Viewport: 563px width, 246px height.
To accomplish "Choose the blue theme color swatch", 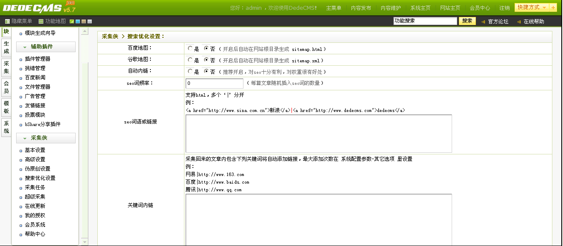I will coord(78,21).
